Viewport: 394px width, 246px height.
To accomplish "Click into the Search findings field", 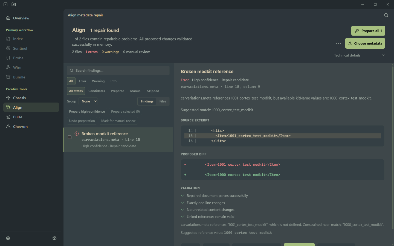I will [x=118, y=71].
